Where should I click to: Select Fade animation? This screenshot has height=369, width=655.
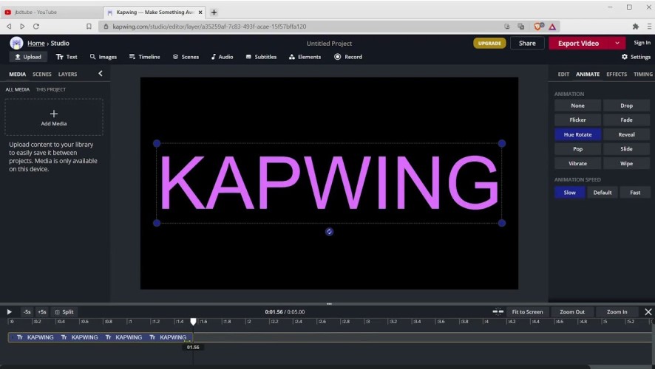[626, 120]
